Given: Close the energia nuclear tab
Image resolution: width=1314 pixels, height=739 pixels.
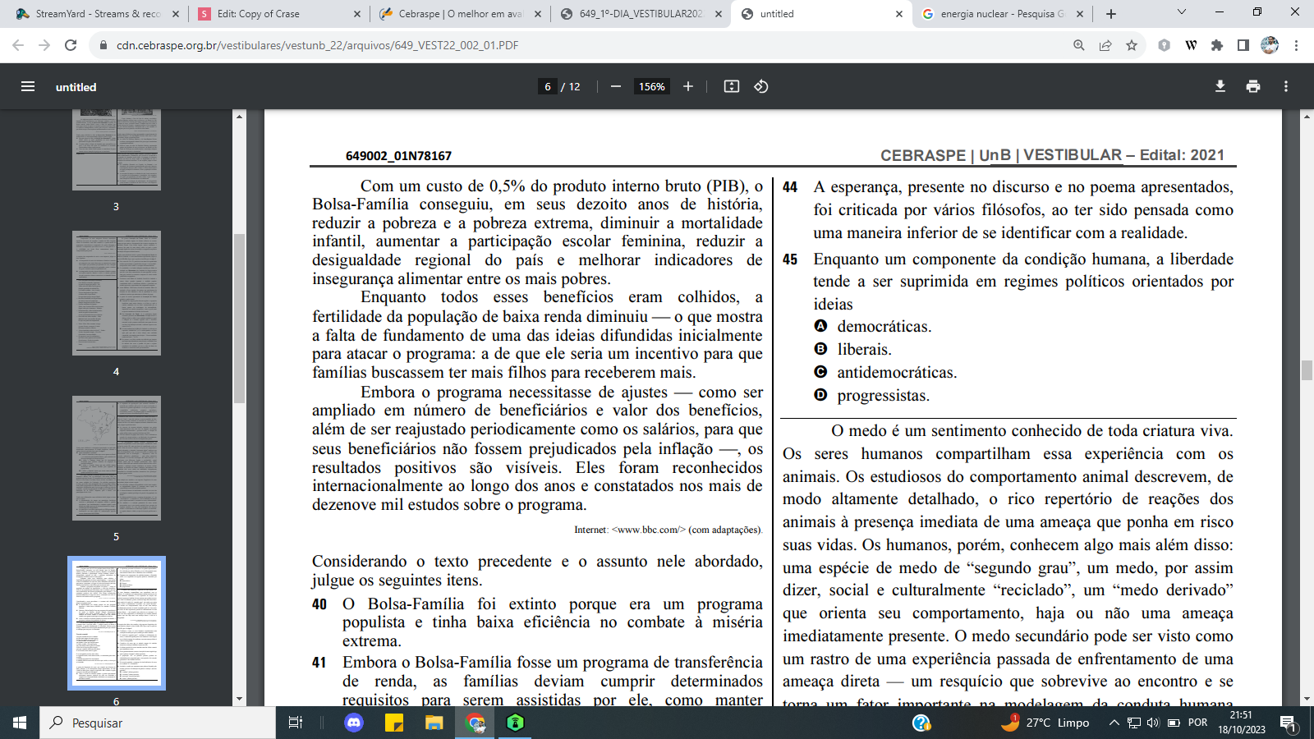Looking at the screenshot, I should 1080,14.
